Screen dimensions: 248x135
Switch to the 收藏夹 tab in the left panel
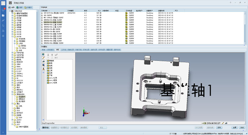[x=29, y=7]
